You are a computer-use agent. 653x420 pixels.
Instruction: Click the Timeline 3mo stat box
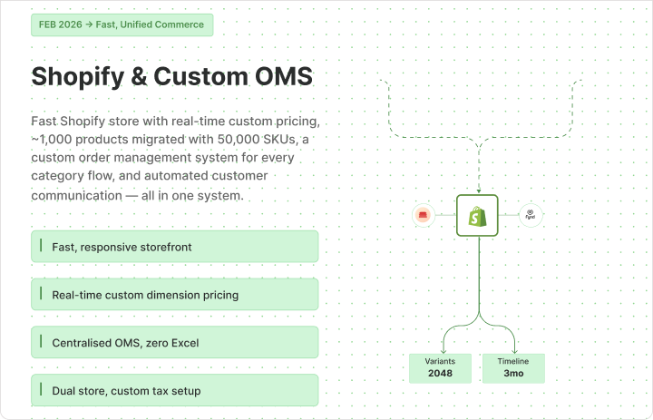point(513,368)
